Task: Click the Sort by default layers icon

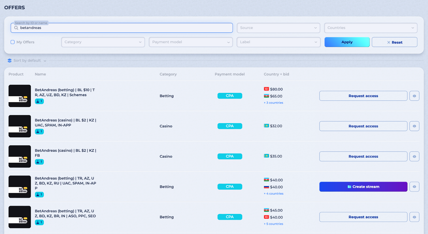Action: [x=10, y=61]
